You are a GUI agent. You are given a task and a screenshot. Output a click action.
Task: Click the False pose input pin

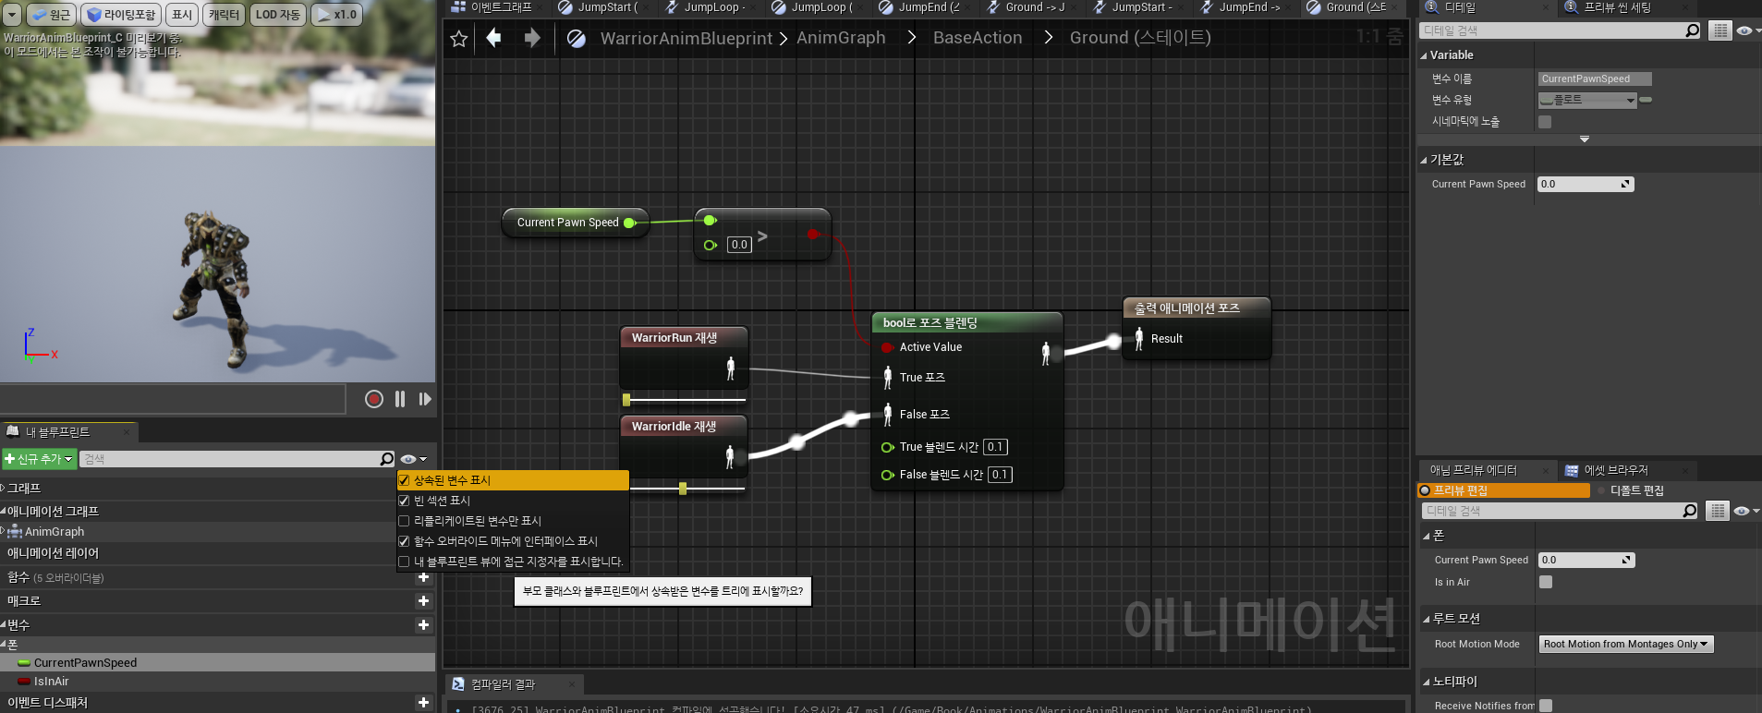[x=888, y=414]
